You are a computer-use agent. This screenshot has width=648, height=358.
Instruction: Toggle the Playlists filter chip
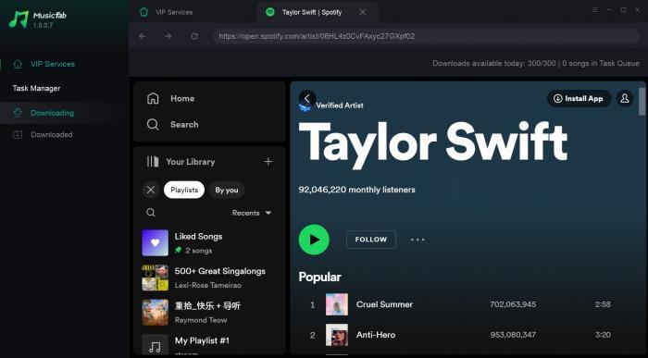[x=184, y=190]
